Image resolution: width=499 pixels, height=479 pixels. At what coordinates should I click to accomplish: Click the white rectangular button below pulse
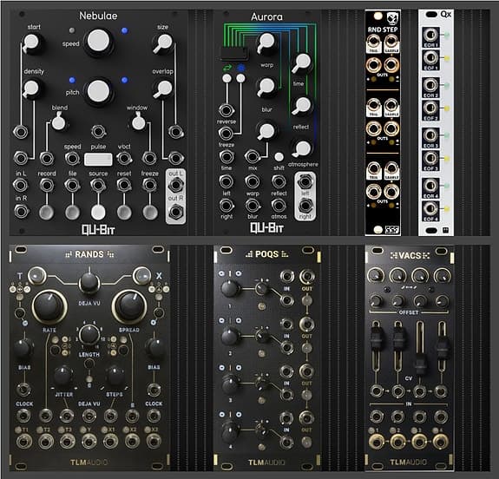pyautogui.click(x=98, y=160)
